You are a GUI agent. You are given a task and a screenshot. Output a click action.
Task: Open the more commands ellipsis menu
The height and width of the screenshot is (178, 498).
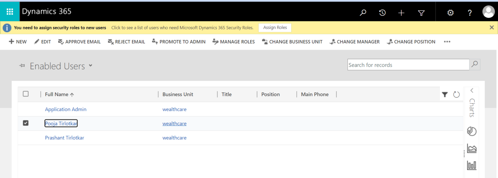click(x=447, y=42)
